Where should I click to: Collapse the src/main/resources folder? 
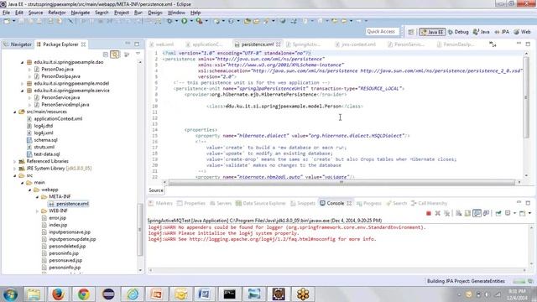tap(15, 112)
